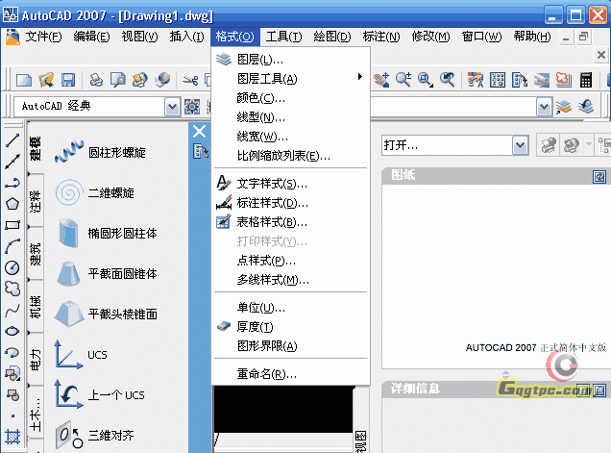
Task: Select the Line draw tool
Action: tap(12, 140)
